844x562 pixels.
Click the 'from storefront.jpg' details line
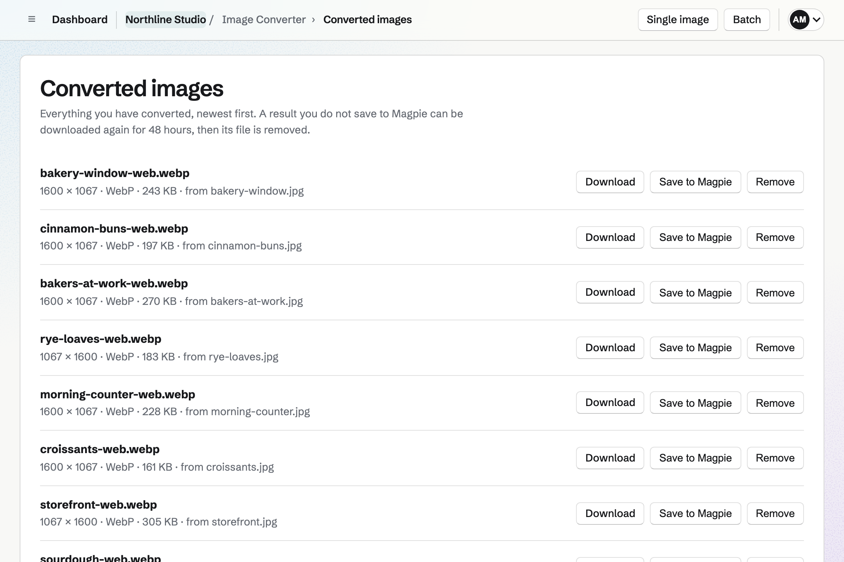159,522
